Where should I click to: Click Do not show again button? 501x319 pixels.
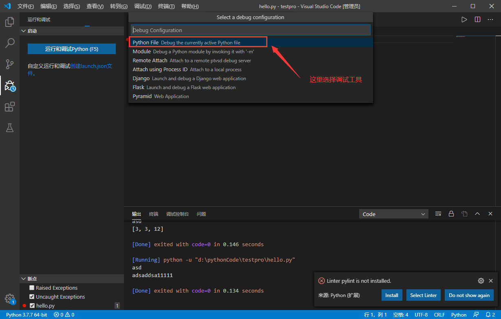469,295
